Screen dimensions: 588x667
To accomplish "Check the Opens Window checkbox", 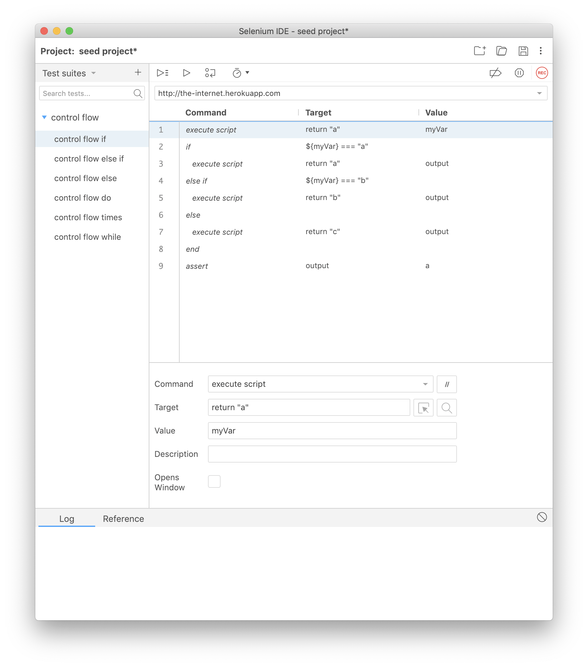I will point(214,481).
